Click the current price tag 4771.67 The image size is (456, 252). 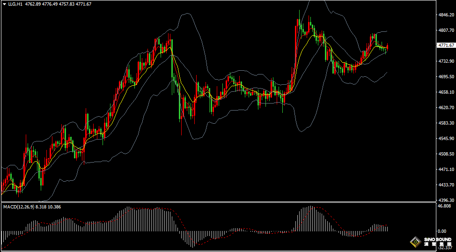[446, 45]
